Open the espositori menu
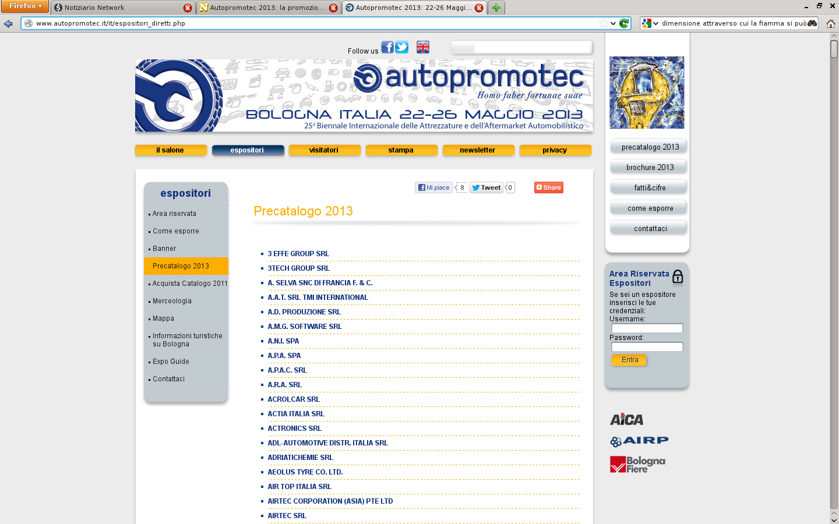The image size is (839, 524). point(248,150)
